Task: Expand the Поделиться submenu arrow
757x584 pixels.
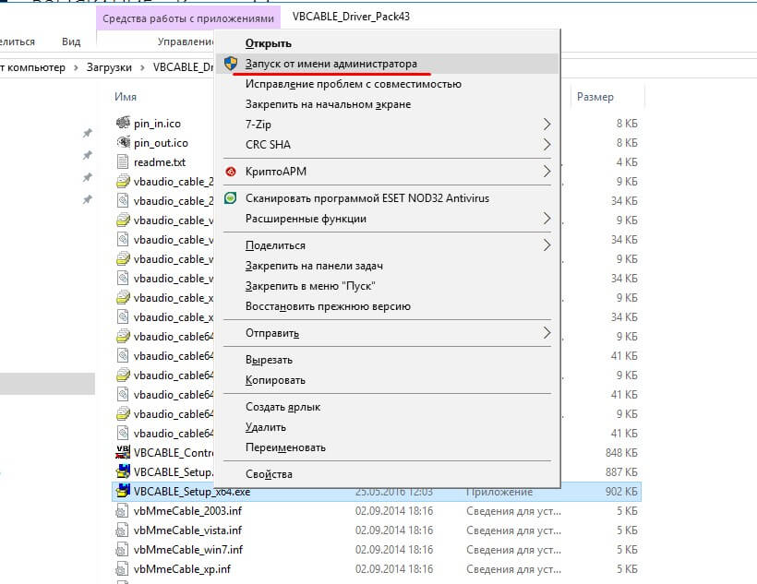Action: [547, 245]
